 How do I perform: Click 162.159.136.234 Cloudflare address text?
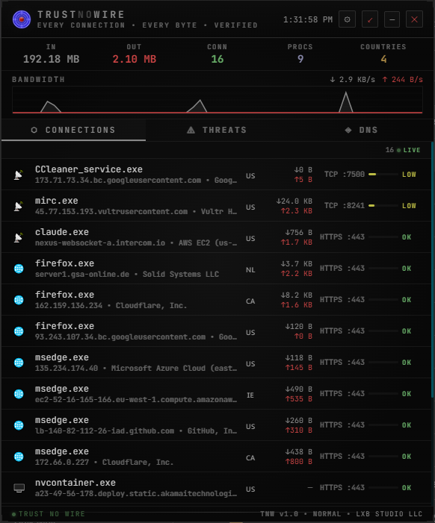click(x=111, y=306)
